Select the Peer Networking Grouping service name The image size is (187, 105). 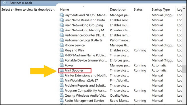[84, 25]
